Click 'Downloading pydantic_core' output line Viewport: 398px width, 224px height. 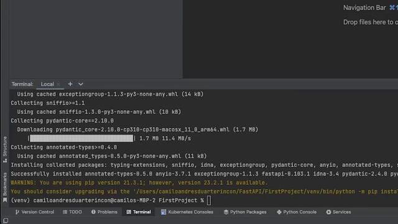137,129
